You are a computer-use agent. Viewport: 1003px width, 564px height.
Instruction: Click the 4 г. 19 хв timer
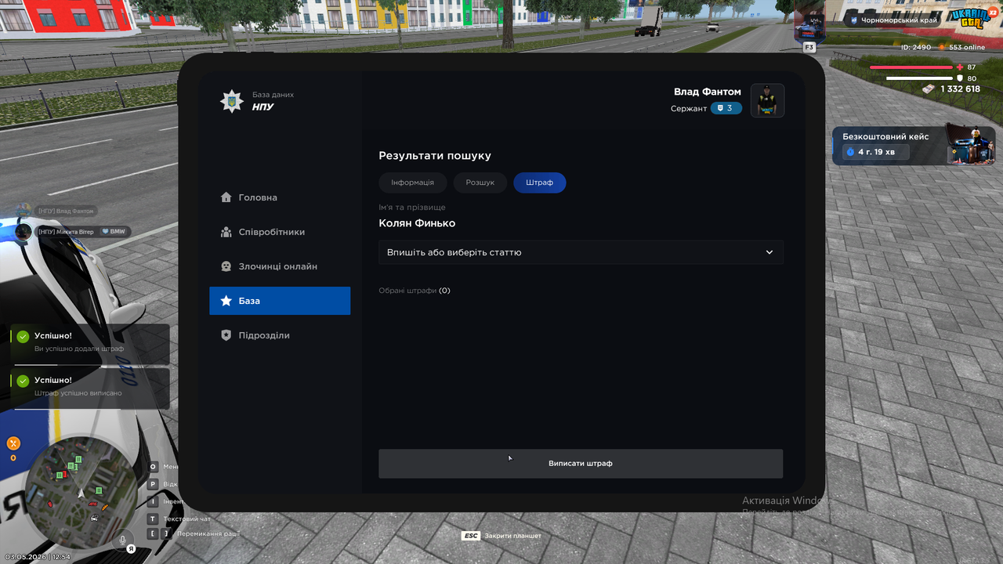[876, 152]
